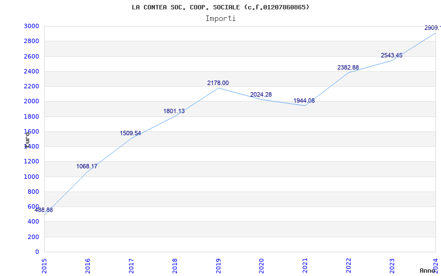Click the vertical Euro axis label
This screenshot has height=276, width=441.
point(27,140)
